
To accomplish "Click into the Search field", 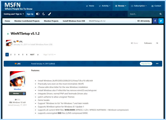I will (143, 14).
